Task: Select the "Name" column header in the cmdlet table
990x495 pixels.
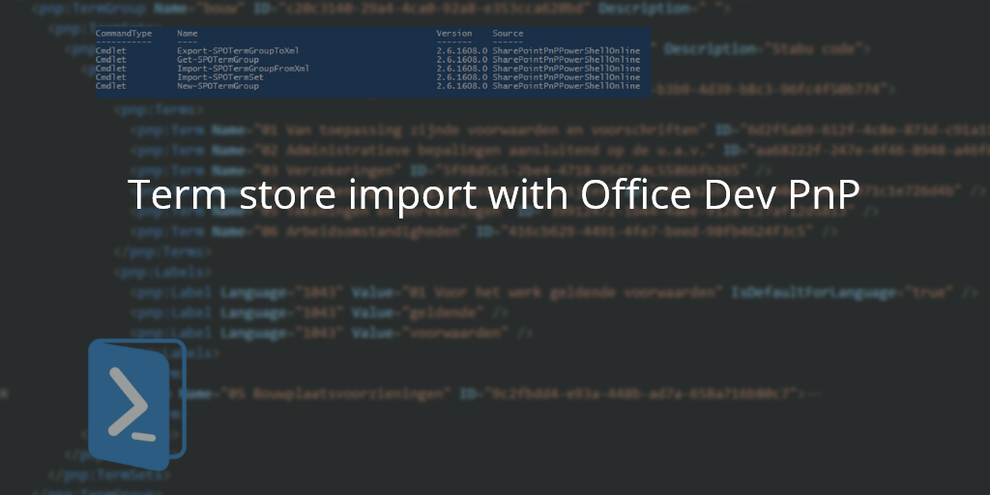Action: (x=188, y=34)
